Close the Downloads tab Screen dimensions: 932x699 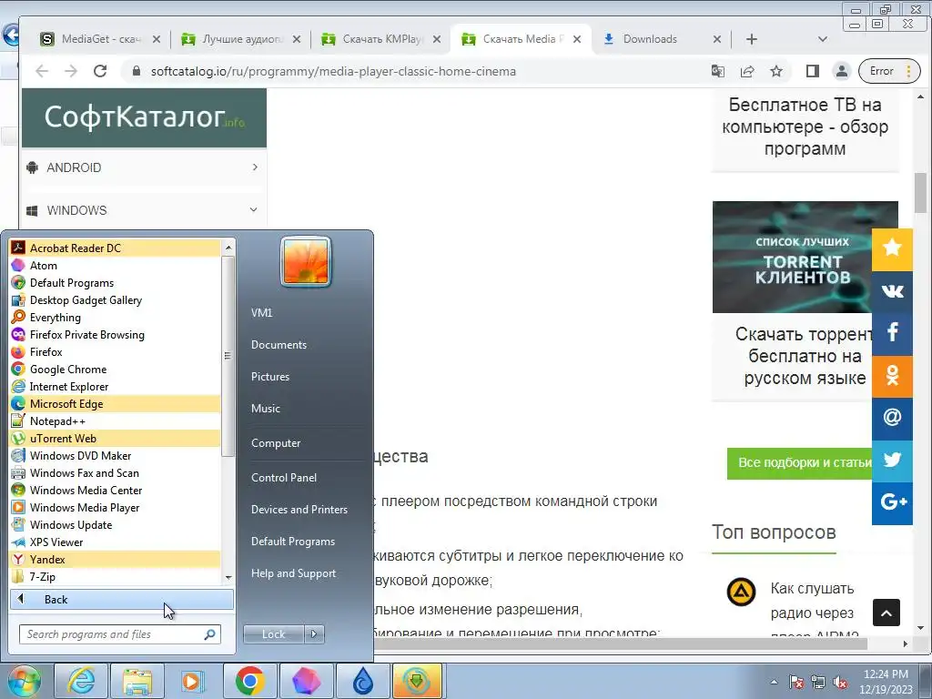[717, 39]
